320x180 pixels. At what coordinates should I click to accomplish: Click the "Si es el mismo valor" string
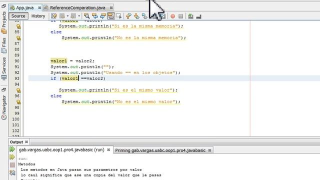142,90
